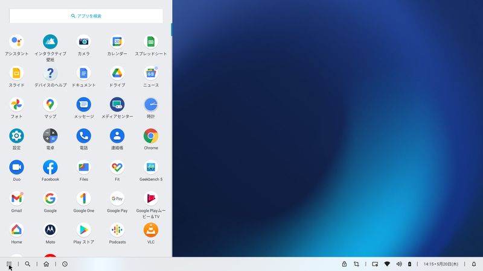The width and height of the screenshot is (483, 271).
Task: Launch the Interactive Wallpaper app
Action: [x=50, y=42]
